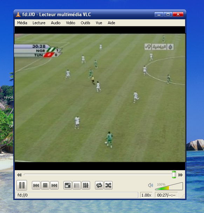Image resolution: width=204 pixels, height=213 pixels.
Task: Close the VLC window
Action: pos(178,14)
